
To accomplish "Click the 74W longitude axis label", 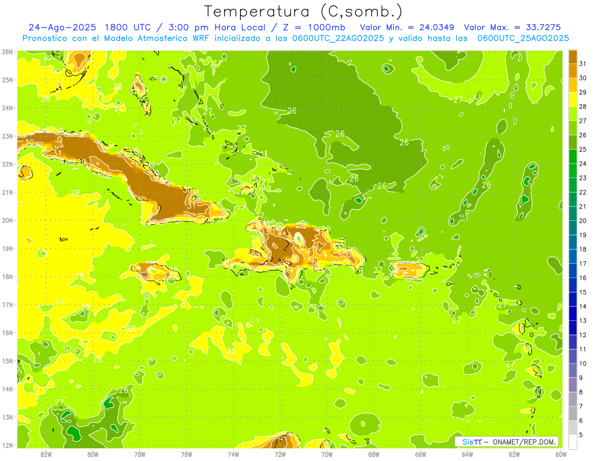I will [233, 454].
